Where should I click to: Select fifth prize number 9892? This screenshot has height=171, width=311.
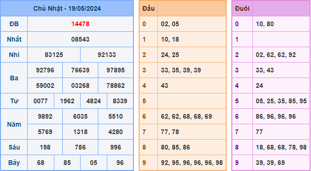pyautogui.click(x=45, y=117)
